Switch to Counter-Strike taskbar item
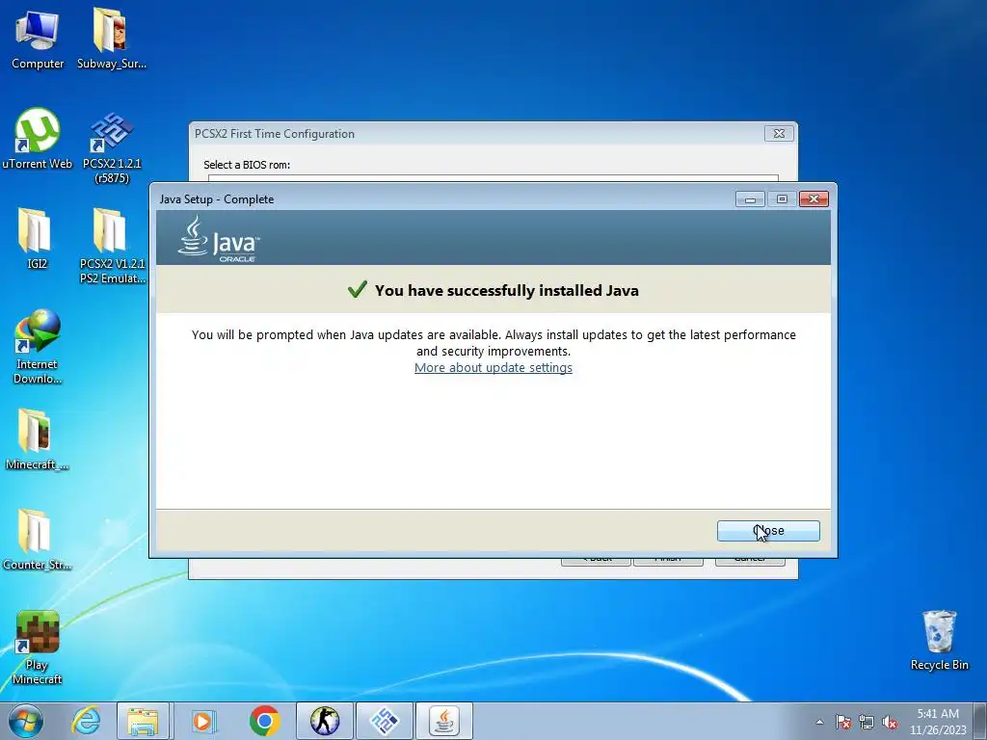Image resolution: width=987 pixels, height=740 pixels. coord(325,721)
